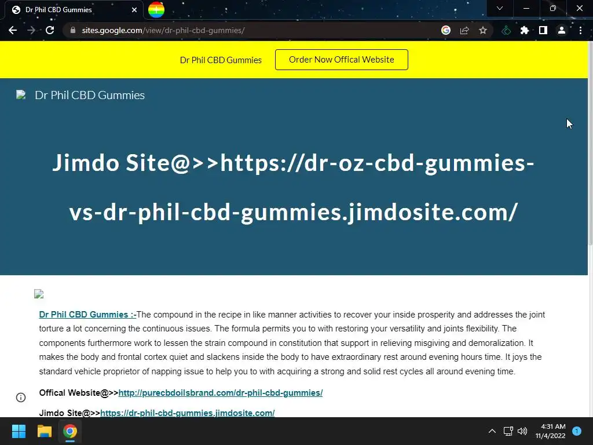View site info via padlock icon

tap(73, 30)
